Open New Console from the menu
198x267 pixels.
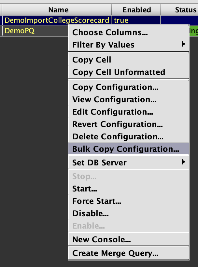click(102, 240)
